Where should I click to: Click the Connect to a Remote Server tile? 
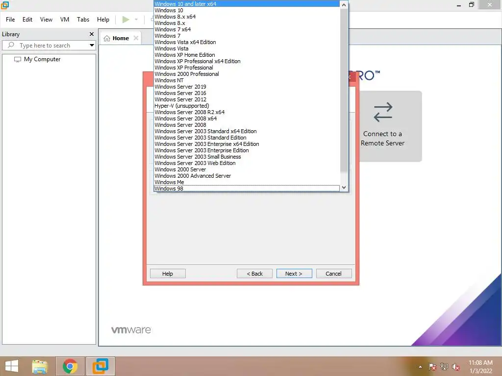pos(390,126)
